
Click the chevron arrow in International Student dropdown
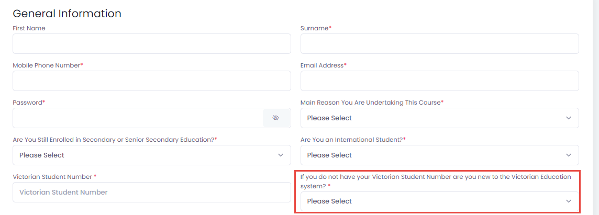click(x=569, y=155)
